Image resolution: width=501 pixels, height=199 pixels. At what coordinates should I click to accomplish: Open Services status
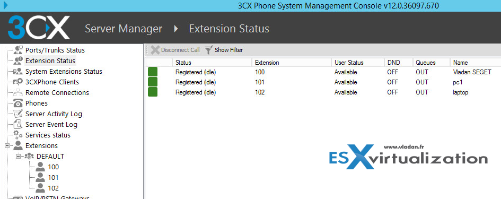click(48, 135)
